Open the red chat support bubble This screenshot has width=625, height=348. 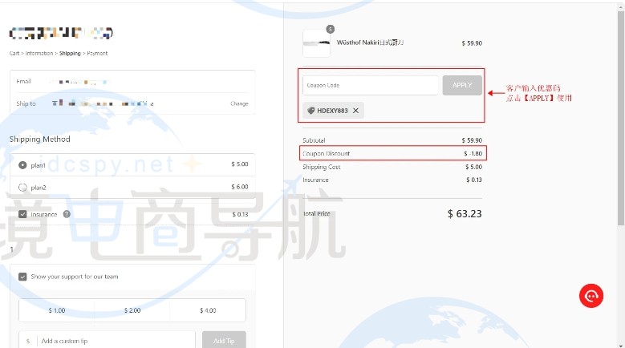(591, 296)
